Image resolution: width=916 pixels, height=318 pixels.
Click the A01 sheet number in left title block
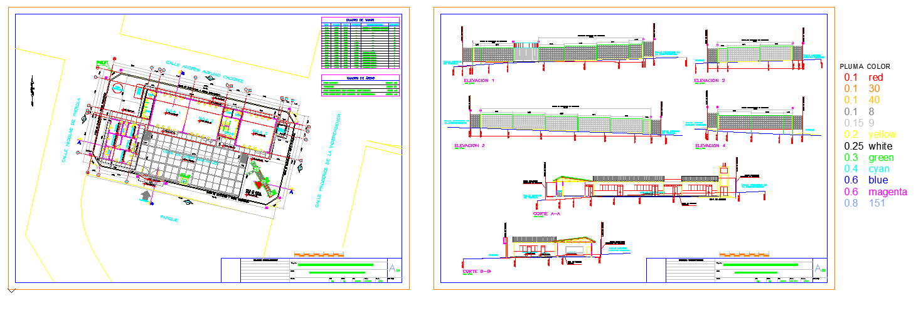(x=395, y=269)
